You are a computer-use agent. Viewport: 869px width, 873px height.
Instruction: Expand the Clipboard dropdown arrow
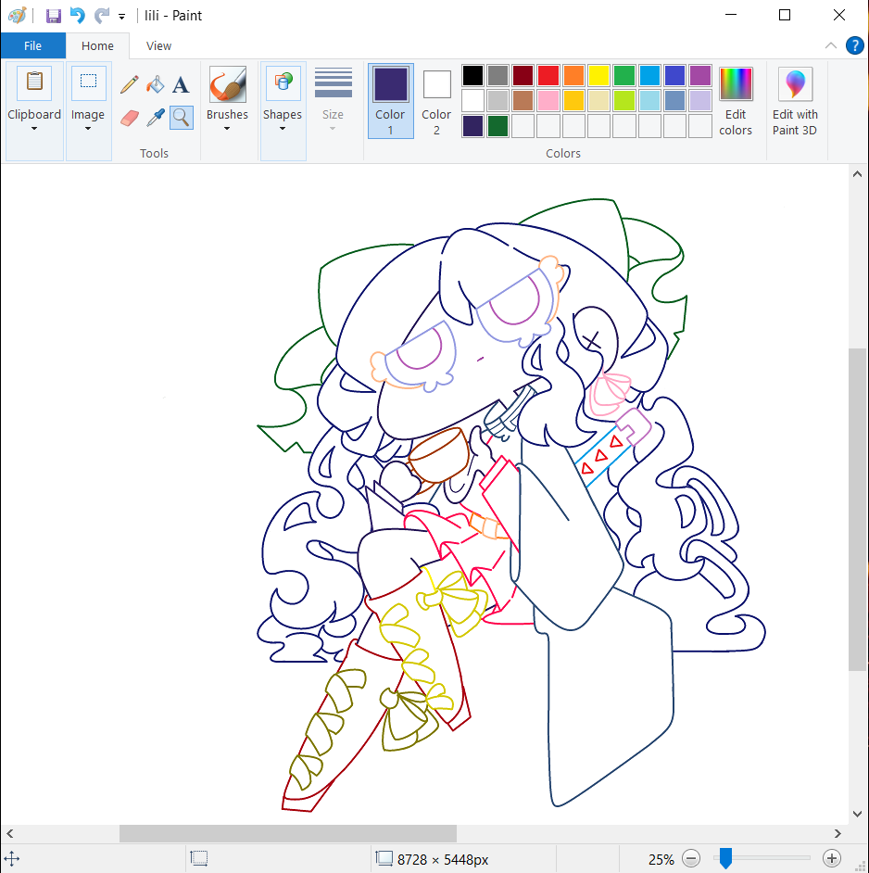point(34,129)
